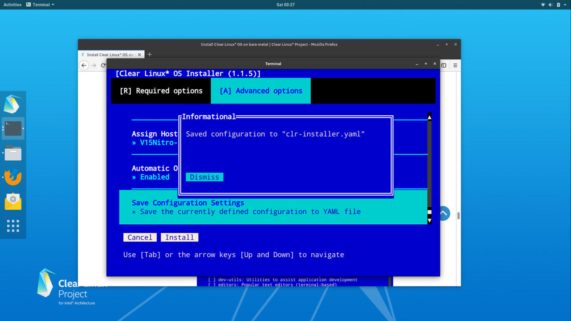Click the installer scrollbar down arrow

429,220
